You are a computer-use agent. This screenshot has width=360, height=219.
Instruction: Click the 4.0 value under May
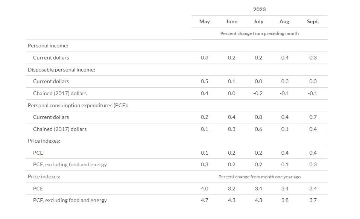204,189
